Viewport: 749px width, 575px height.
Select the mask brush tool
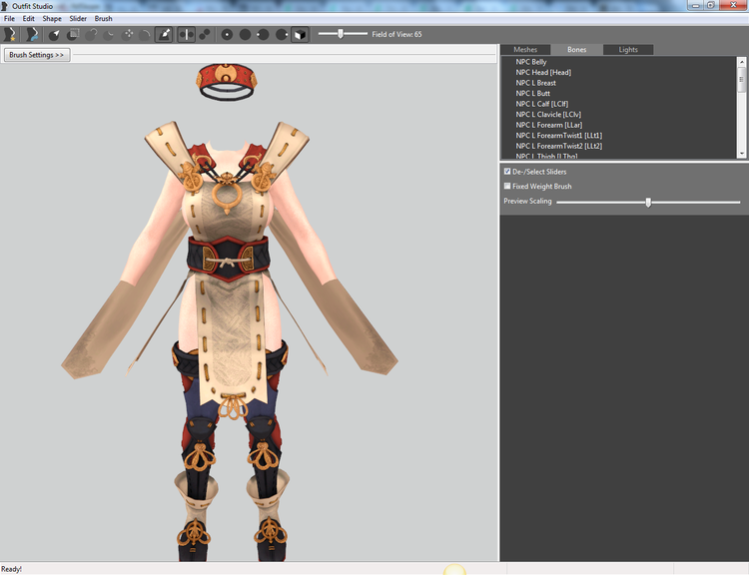[x=73, y=34]
